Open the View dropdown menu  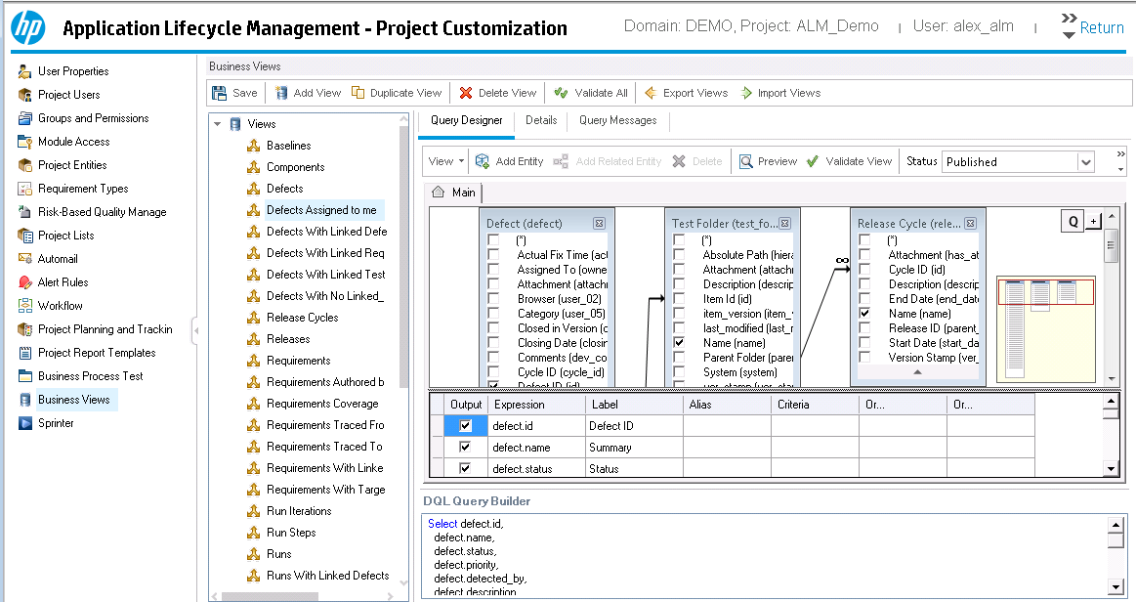tap(445, 161)
